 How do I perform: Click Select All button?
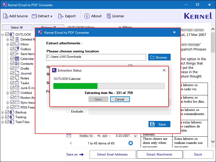pos(17,28)
